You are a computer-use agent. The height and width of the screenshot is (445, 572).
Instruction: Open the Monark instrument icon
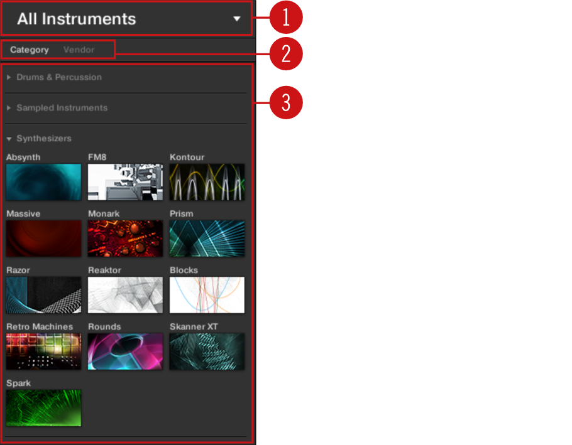(x=125, y=239)
